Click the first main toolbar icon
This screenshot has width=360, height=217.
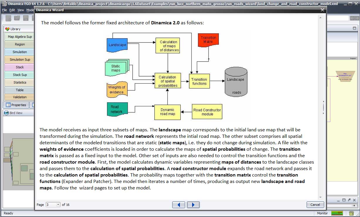[8, 18]
